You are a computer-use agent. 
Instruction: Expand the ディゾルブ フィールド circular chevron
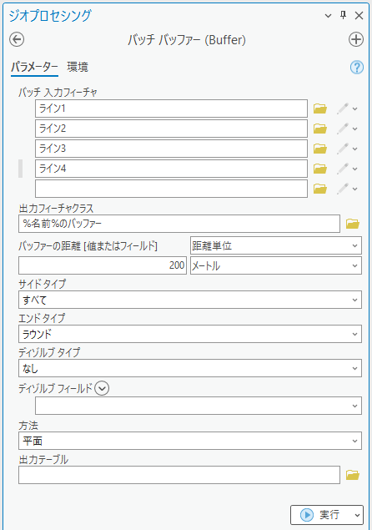tap(102, 388)
